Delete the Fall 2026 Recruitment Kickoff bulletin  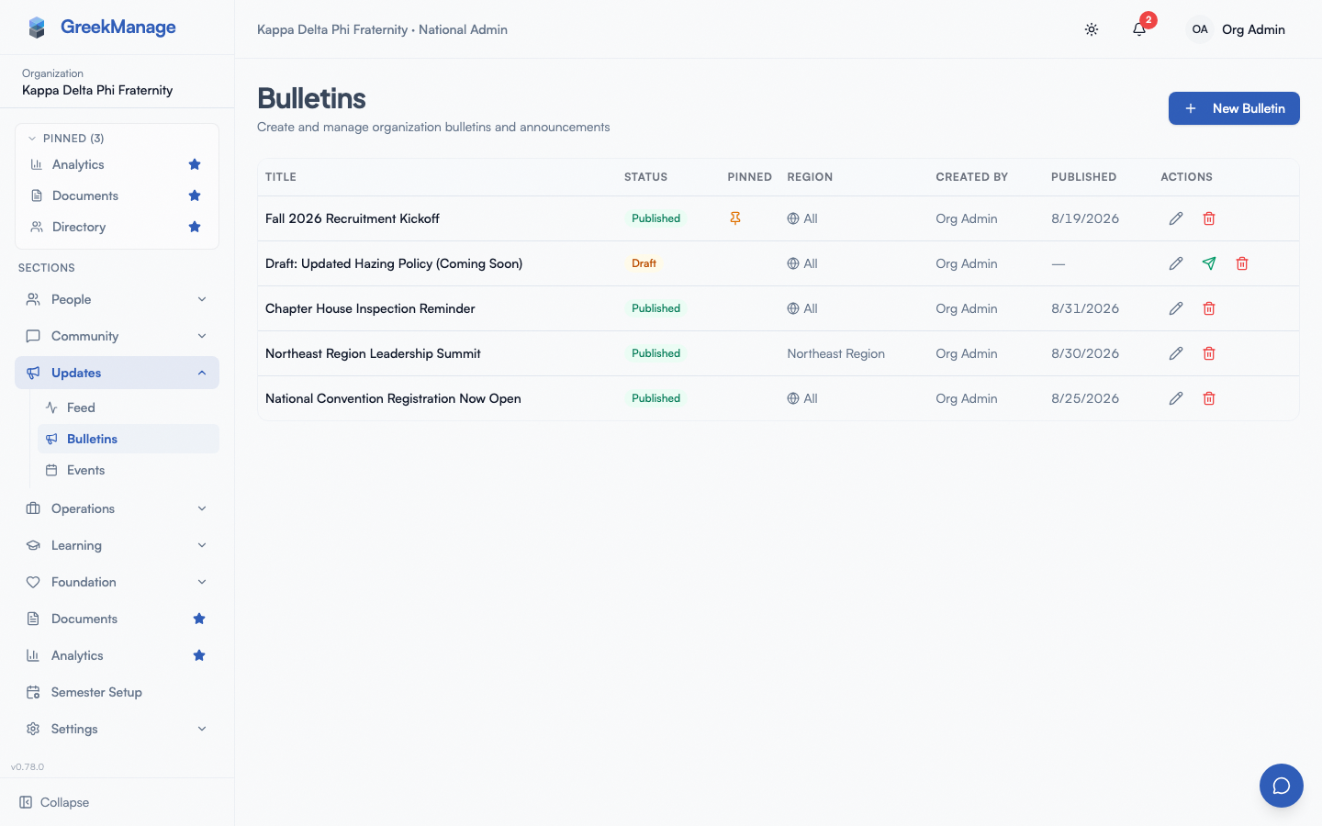pyautogui.click(x=1209, y=218)
